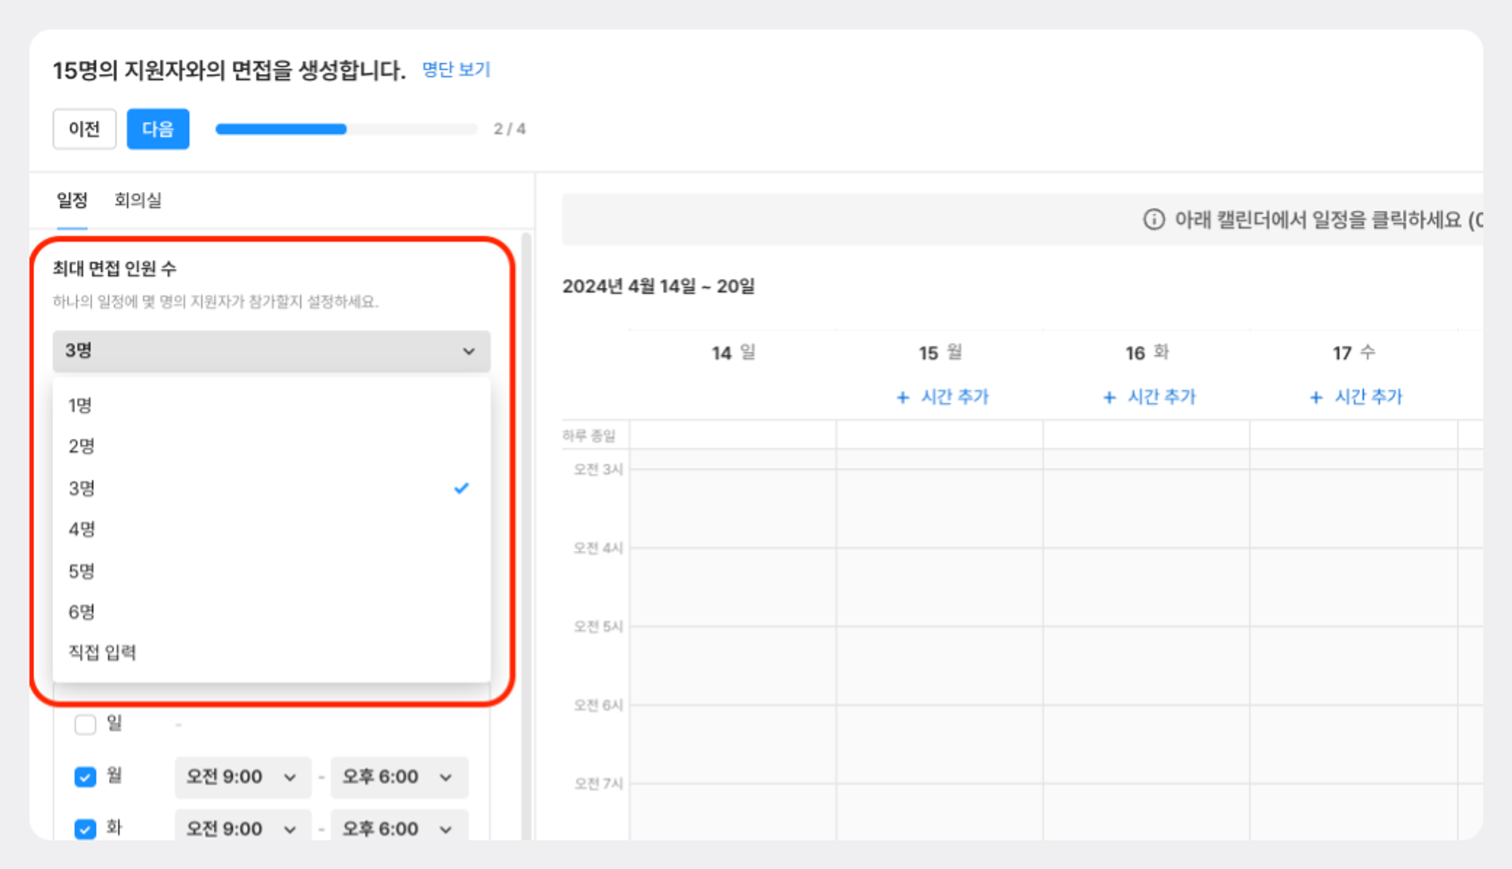This screenshot has height=869, width=1512.
Task: Click 시간 추가 under 17 수
Action: click(1356, 397)
